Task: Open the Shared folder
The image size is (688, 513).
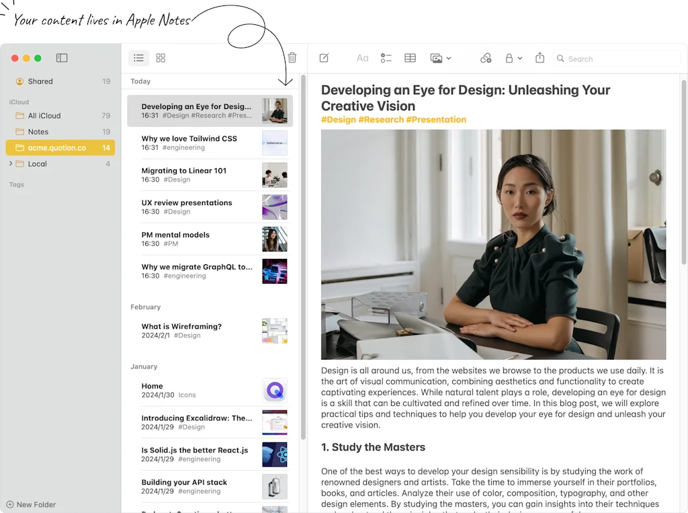Action: pyautogui.click(x=40, y=81)
